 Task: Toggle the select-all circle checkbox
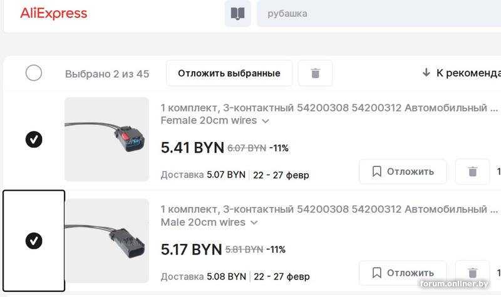pyautogui.click(x=34, y=73)
